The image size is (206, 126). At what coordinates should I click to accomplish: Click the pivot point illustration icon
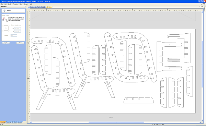click(x=5, y=19)
